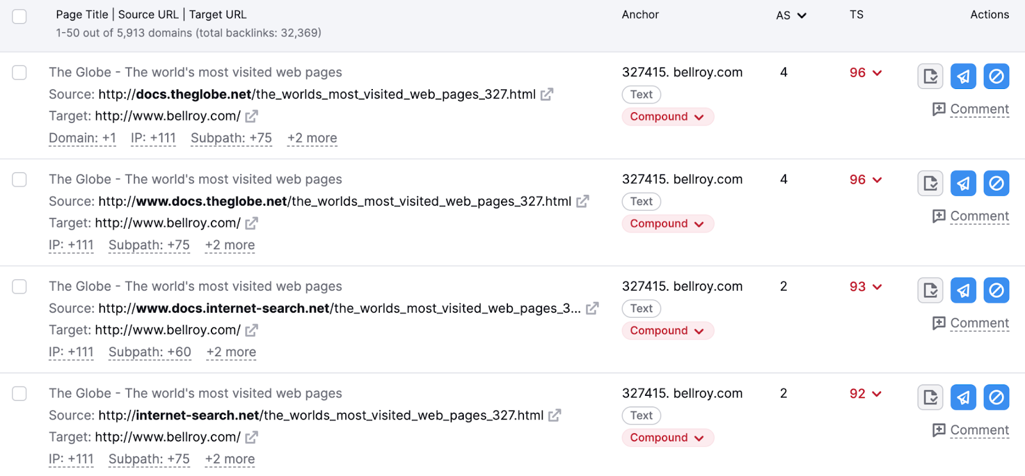Viewport: 1025px width, 476px height.
Task: Open the target URL external link icon in the last row
Action: 252,438
